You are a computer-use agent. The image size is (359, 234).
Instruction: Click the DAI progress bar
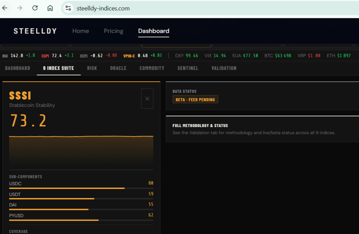click(81, 209)
